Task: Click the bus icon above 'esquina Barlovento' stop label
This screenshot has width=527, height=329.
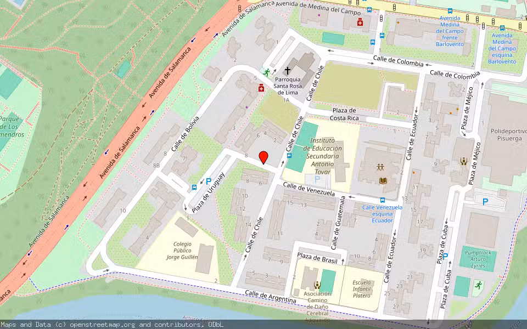Action: click(x=502, y=28)
